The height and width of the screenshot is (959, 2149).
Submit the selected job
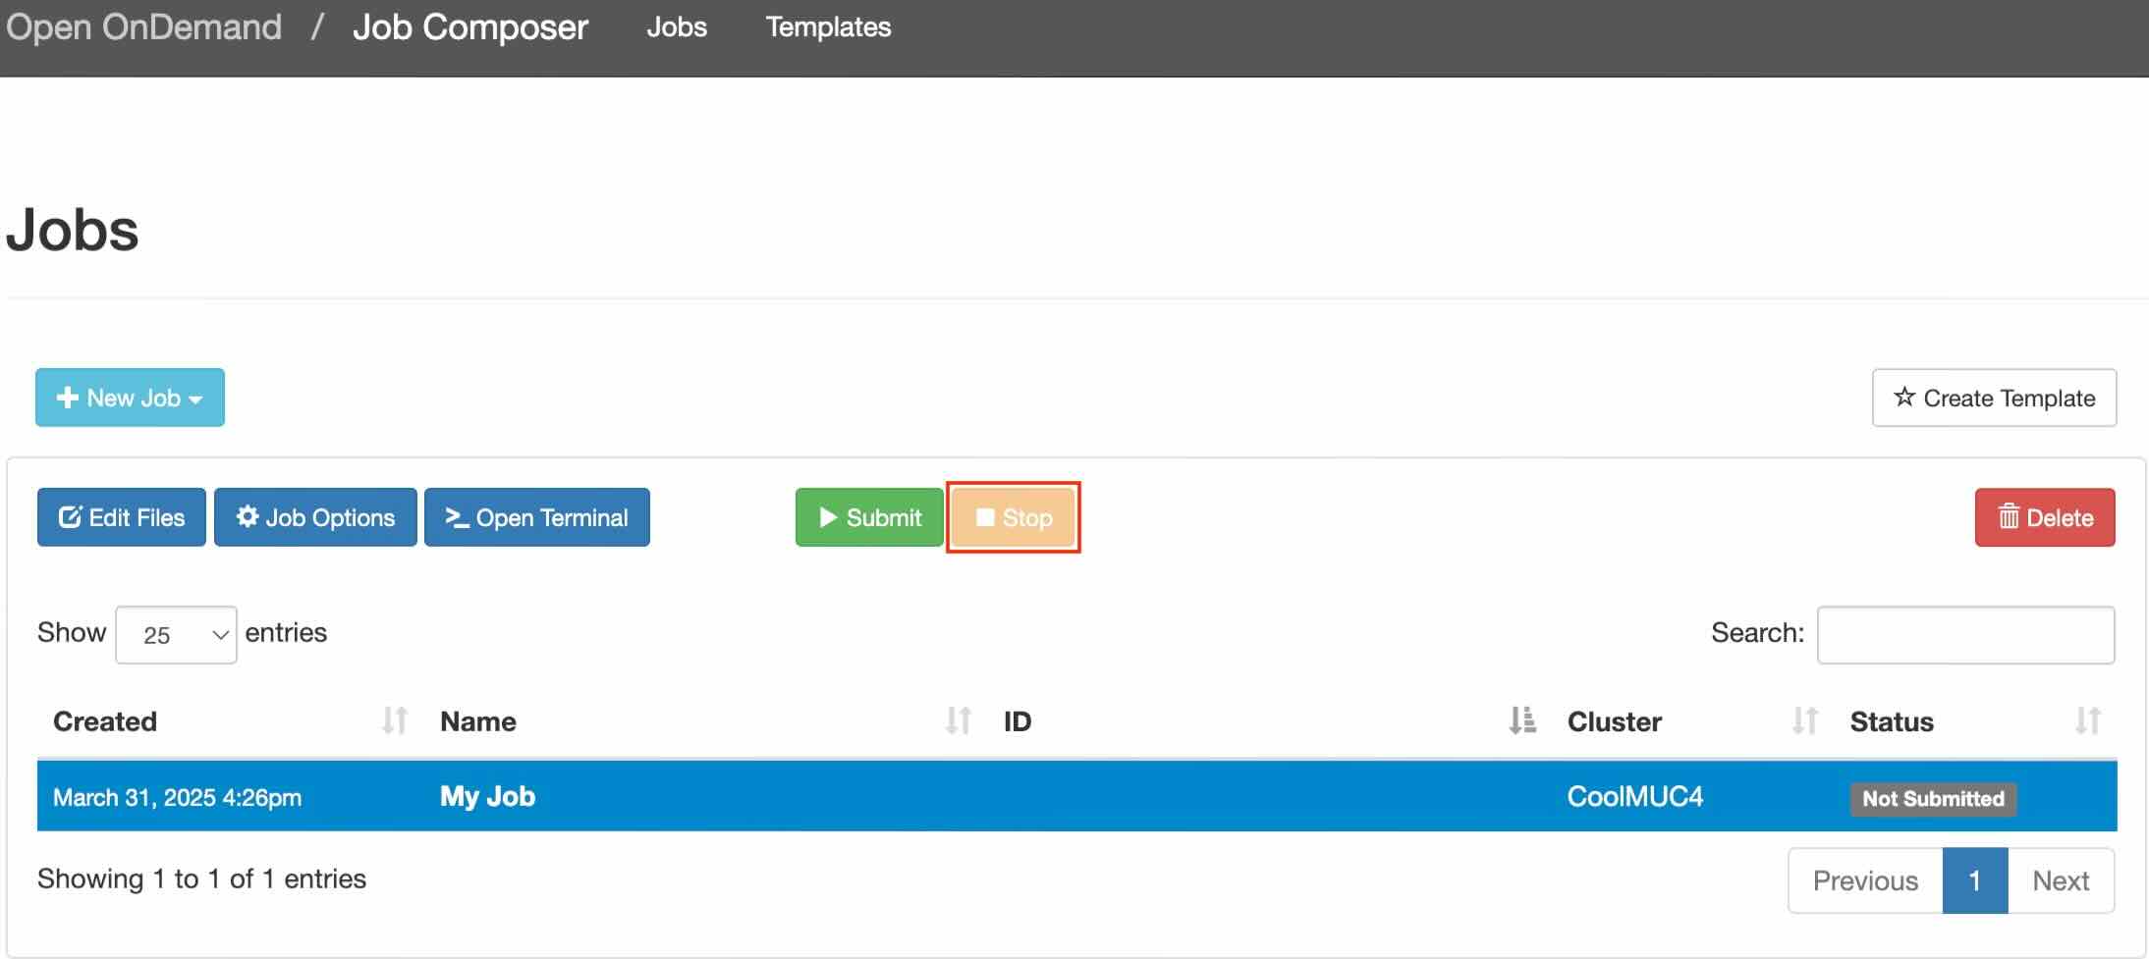pos(869,517)
